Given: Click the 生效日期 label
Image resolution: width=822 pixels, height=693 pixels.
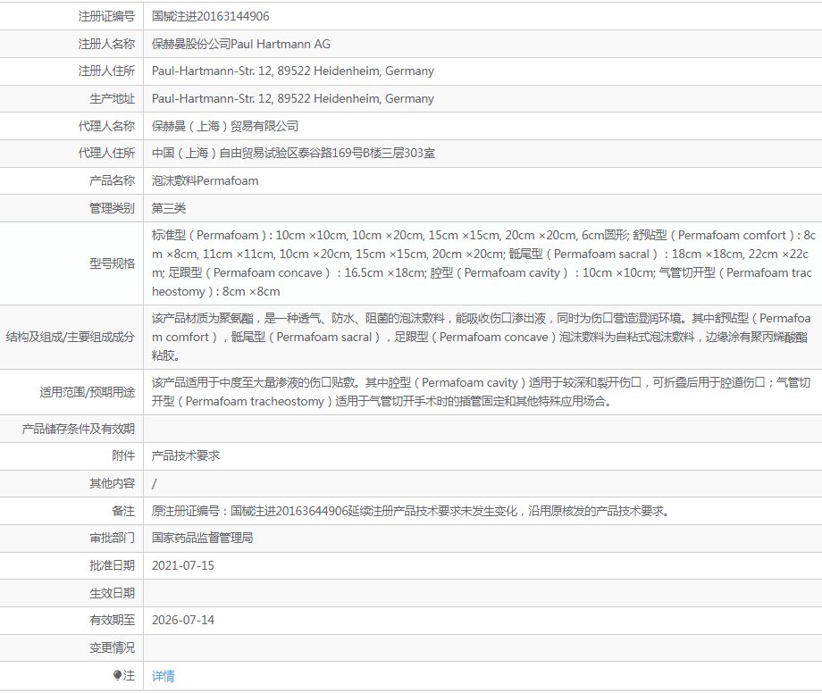Looking at the screenshot, I should tap(113, 593).
